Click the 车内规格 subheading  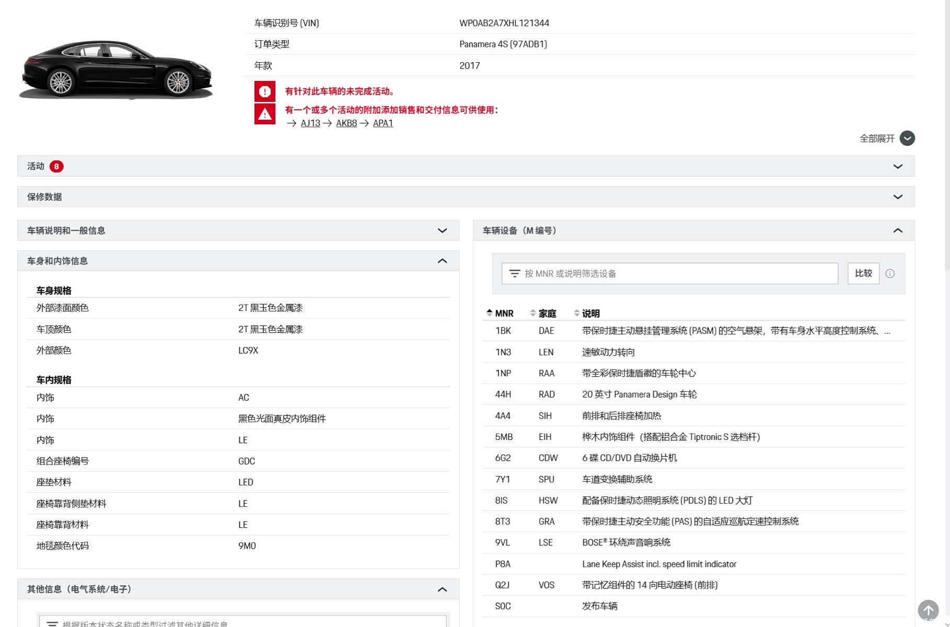click(54, 380)
